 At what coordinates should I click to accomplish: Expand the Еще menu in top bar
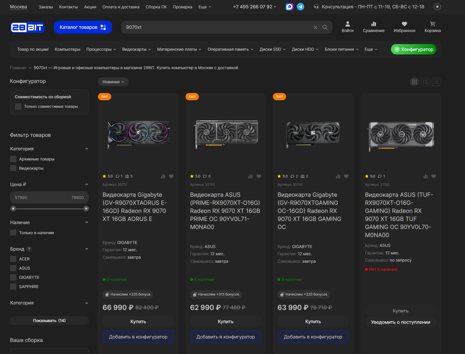point(205,7)
